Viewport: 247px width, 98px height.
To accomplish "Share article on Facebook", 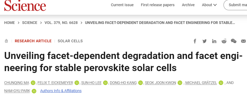I will click(195, 41).
